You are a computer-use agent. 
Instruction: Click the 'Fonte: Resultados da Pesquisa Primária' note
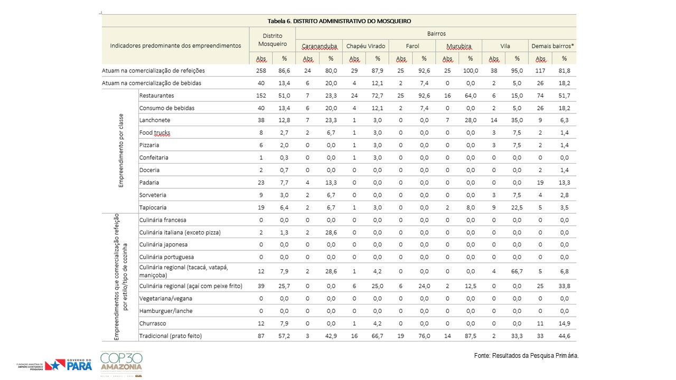tap(527, 356)
